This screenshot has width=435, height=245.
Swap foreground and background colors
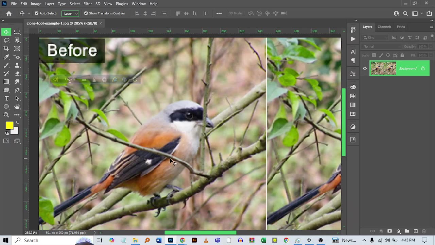pos(17,123)
